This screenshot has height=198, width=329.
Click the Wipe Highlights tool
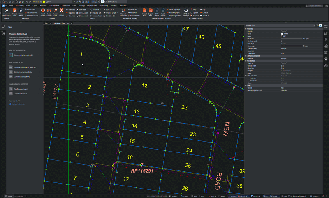[174, 16]
